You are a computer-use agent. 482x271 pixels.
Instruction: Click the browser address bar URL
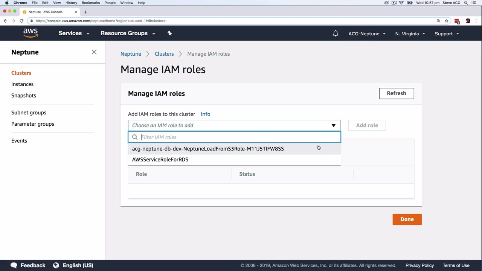[x=101, y=21]
